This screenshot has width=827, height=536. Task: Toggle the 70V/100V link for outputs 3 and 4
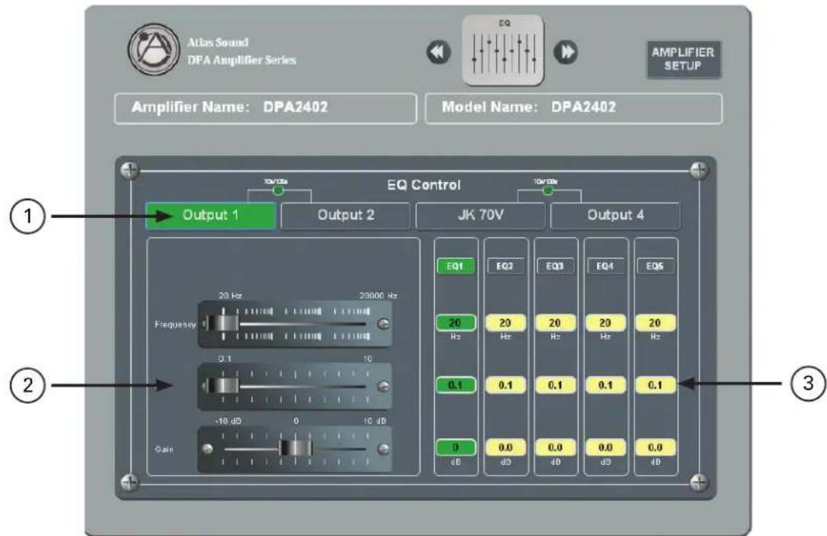tap(547, 190)
